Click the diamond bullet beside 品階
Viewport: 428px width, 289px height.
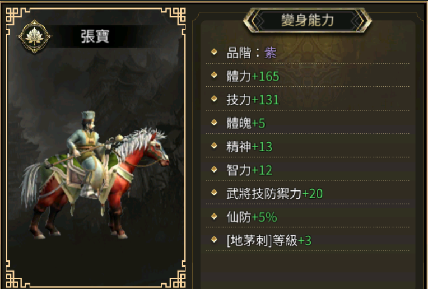(x=214, y=52)
